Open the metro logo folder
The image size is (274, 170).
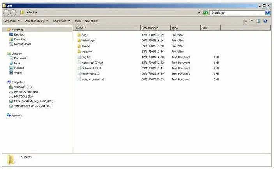pyautogui.click(x=88, y=40)
